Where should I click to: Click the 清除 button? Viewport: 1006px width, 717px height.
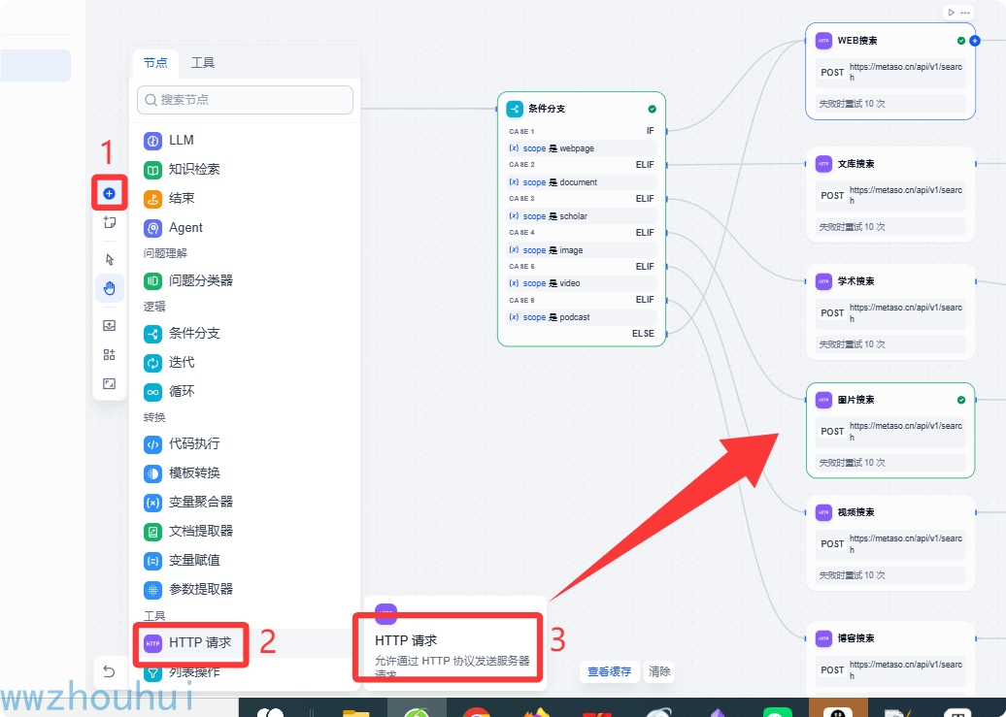pyautogui.click(x=659, y=671)
